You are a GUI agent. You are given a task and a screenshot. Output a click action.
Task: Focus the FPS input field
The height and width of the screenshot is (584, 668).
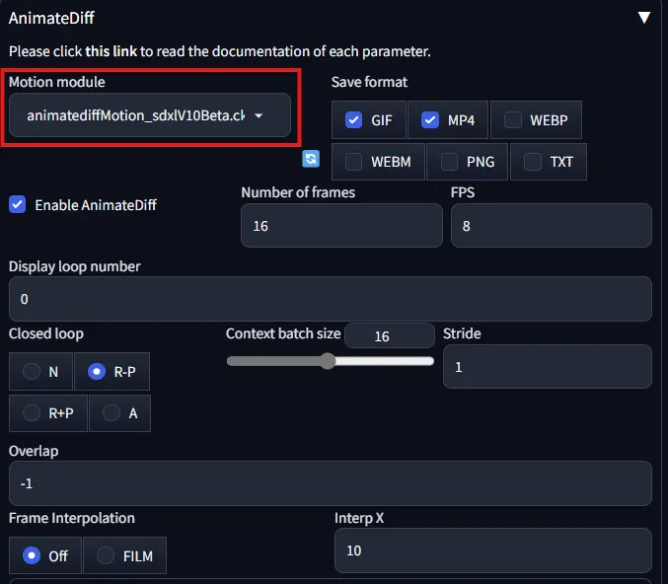pyautogui.click(x=551, y=226)
